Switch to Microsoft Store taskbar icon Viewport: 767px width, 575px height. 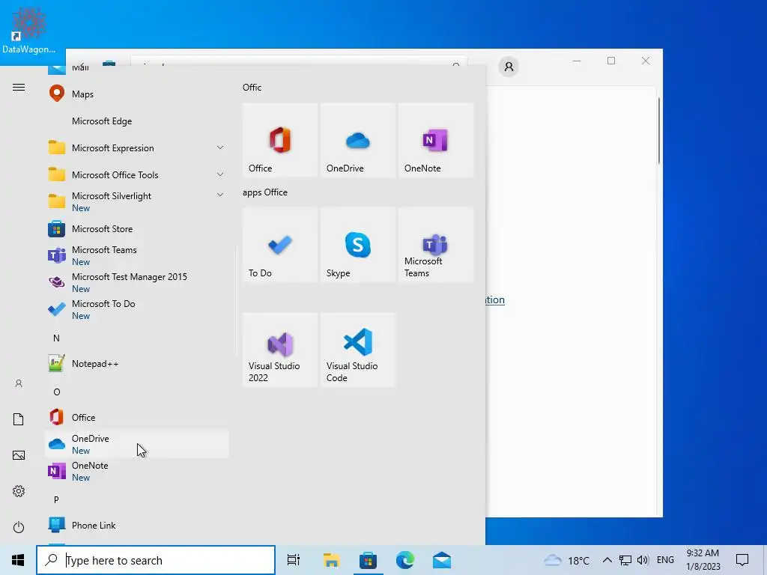point(368,560)
